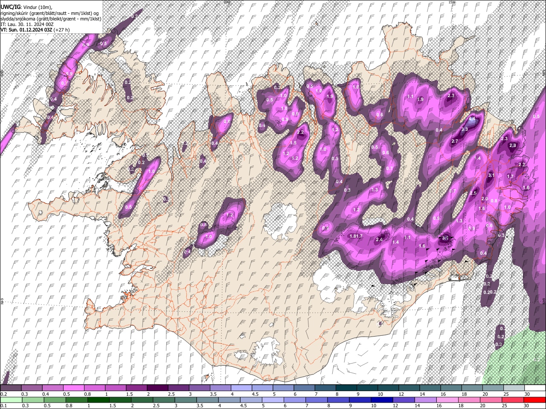Image resolution: width=546 pixels, height=409 pixels.
Task: Click the bright magenta 0.5–0.8 legend swatch
Action: (73, 388)
